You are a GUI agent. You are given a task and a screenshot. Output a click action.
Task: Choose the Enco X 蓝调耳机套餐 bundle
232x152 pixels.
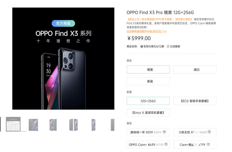click(x=148, y=113)
